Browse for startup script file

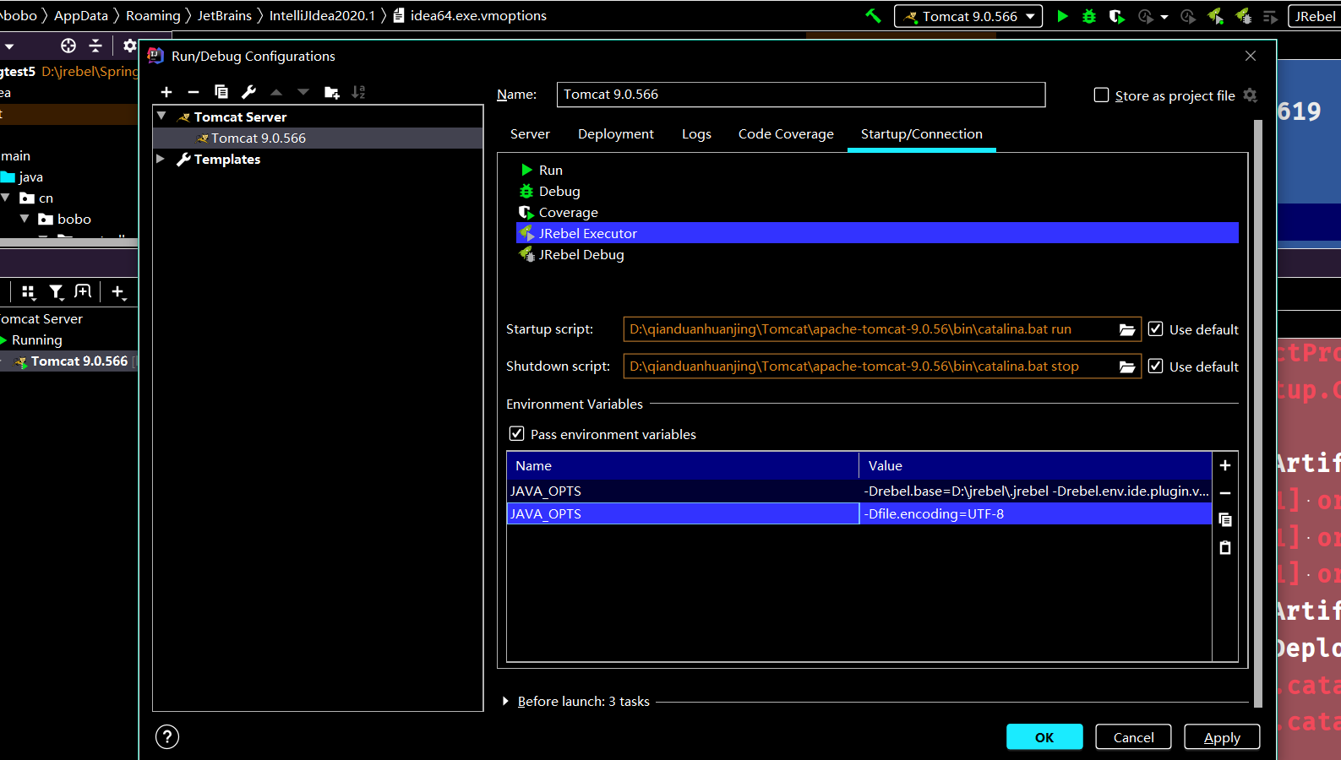pos(1127,329)
